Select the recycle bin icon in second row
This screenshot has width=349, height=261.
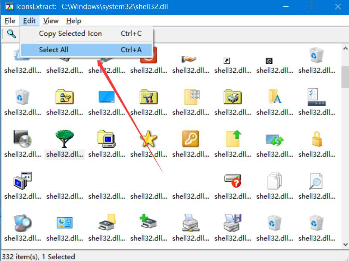coord(22,97)
